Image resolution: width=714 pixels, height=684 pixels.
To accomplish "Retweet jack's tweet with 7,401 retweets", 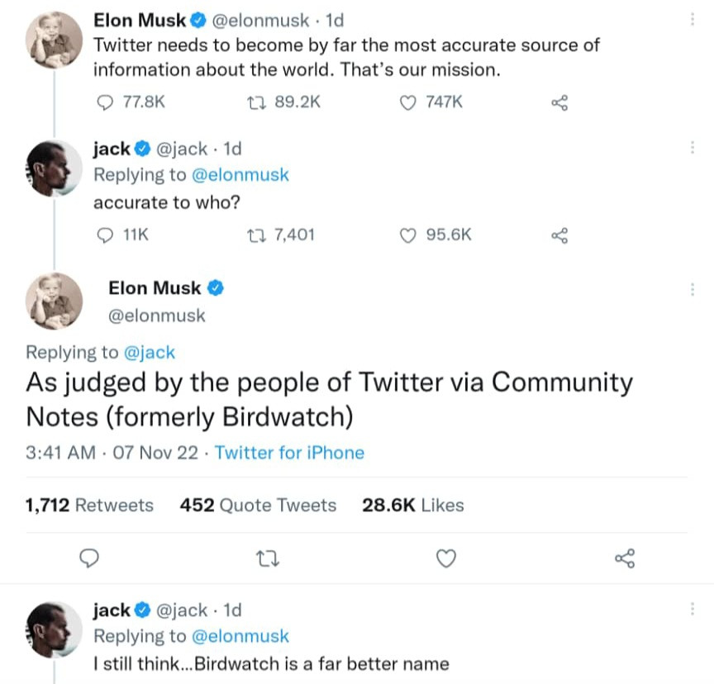I will coord(256,235).
